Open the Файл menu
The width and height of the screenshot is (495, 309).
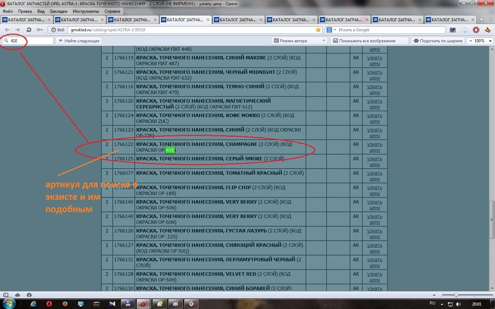[8, 11]
